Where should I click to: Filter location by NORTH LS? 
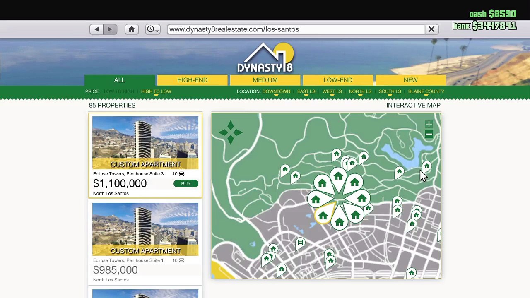tap(360, 91)
